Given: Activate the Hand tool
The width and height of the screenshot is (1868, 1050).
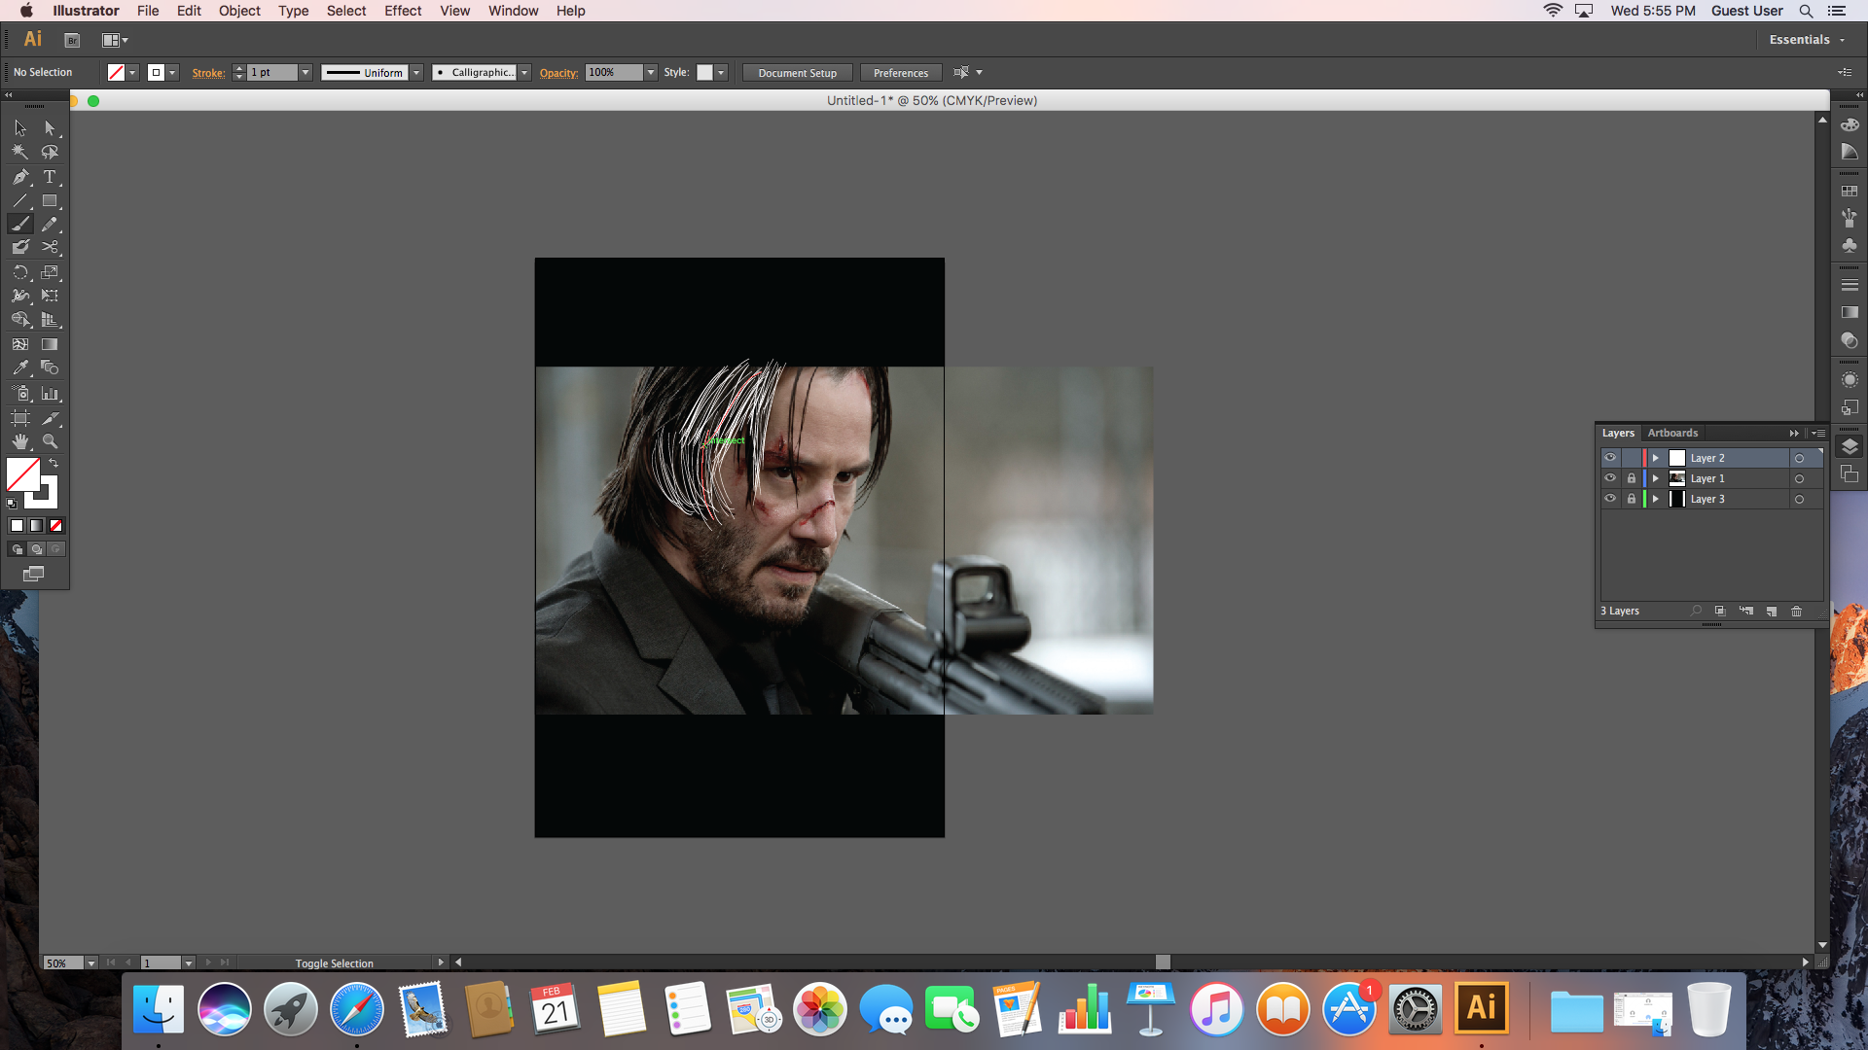Looking at the screenshot, I should point(19,440).
